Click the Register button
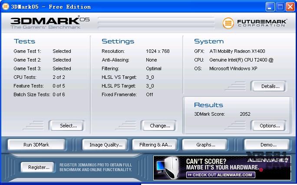The image size is (297, 185). pos(39,167)
